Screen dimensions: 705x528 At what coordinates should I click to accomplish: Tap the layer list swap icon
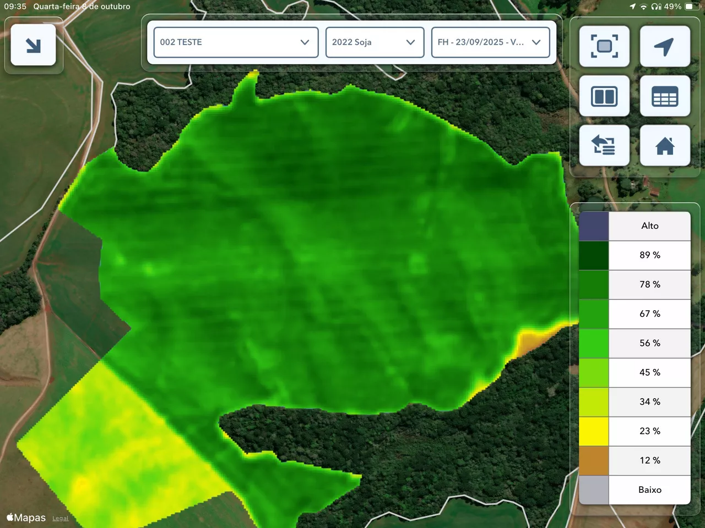point(604,146)
